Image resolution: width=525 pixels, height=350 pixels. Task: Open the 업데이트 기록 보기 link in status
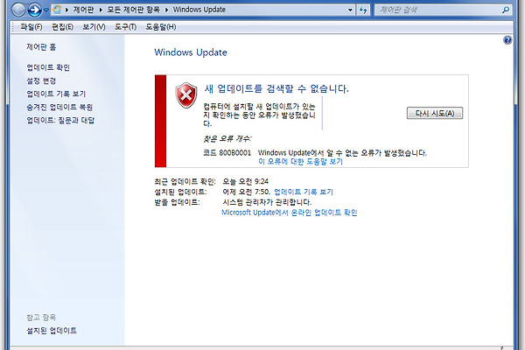(x=303, y=191)
